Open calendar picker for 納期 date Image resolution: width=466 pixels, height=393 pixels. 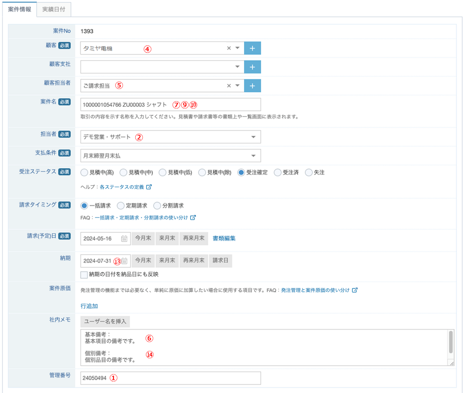124,261
